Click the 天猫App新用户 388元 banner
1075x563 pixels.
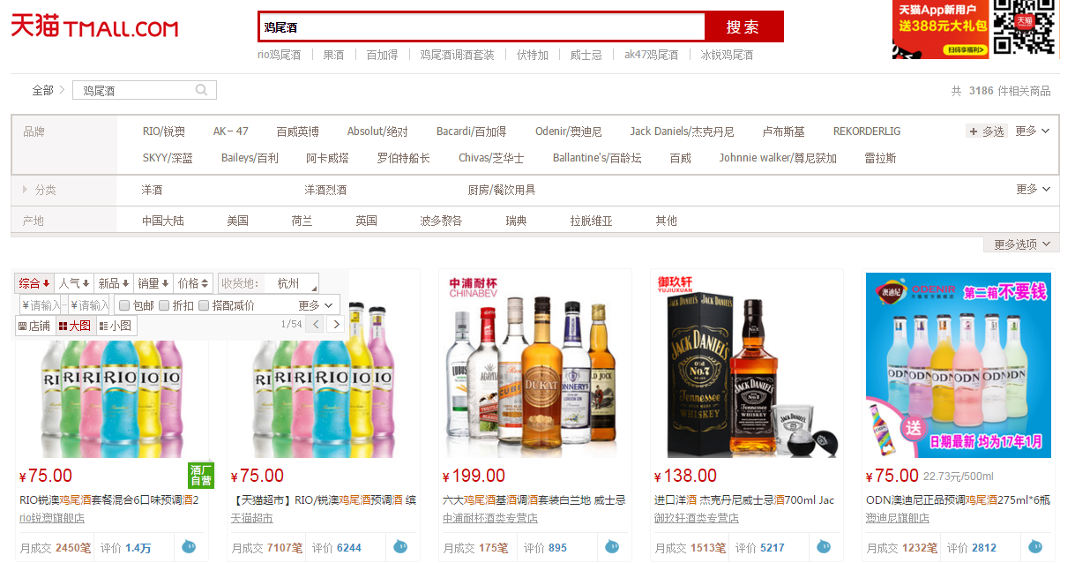tap(940, 29)
